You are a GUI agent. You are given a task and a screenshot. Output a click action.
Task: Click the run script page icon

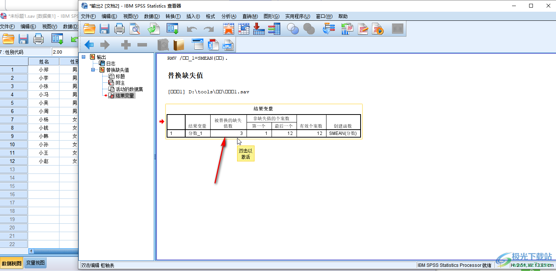coord(378,29)
